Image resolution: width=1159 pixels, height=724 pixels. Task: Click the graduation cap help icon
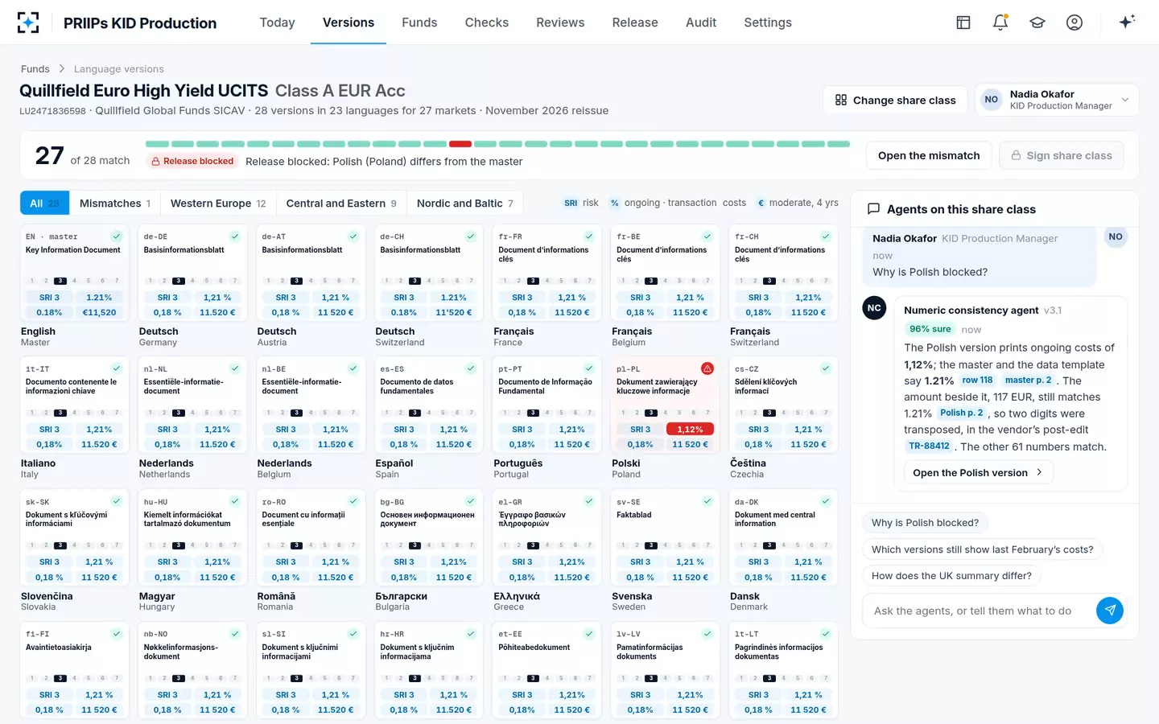(x=1037, y=23)
